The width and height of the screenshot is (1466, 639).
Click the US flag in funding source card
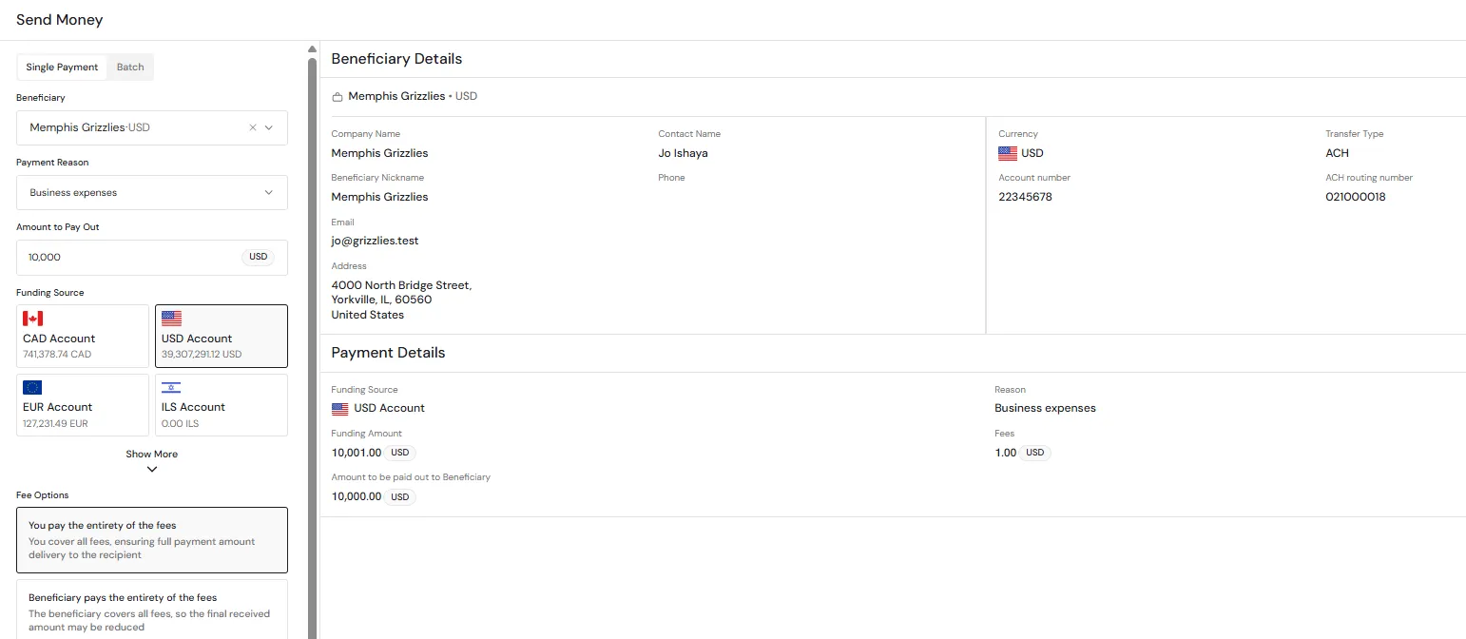point(172,319)
